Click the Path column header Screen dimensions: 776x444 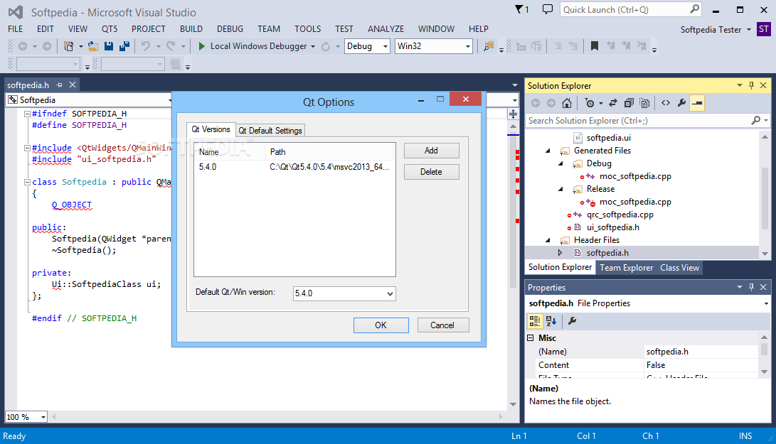(x=330, y=152)
